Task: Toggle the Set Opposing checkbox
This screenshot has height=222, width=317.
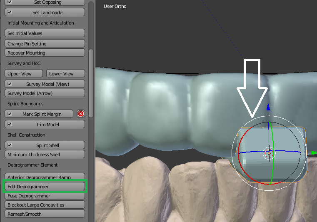Action: [10, 2]
